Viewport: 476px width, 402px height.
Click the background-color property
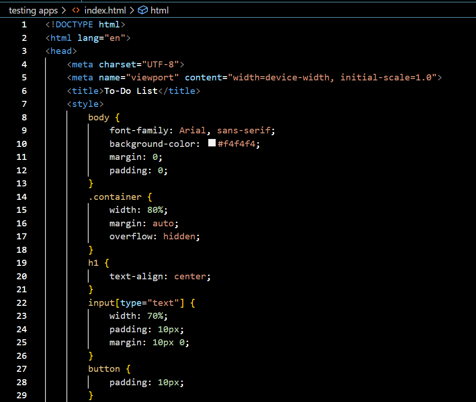tap(152, 144)
